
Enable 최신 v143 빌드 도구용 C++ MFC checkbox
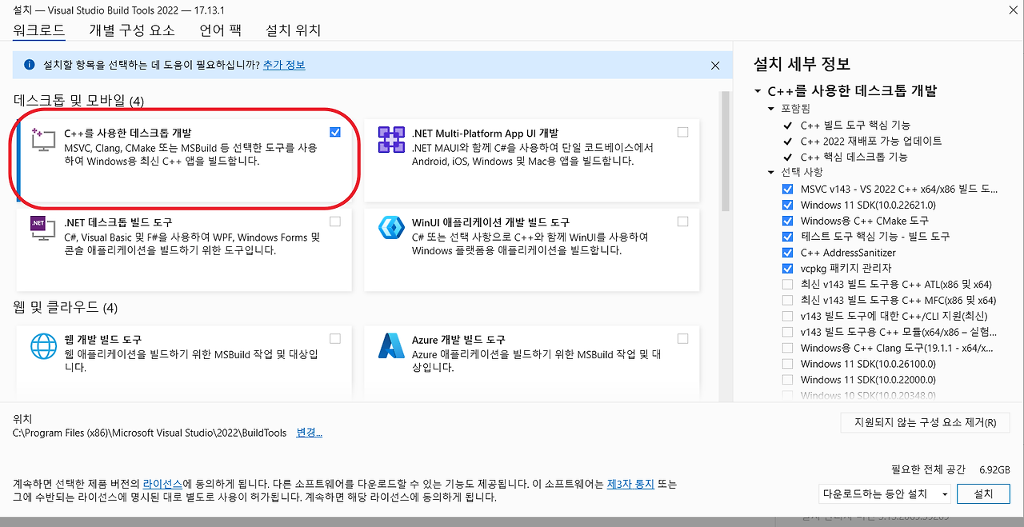[x=787, y=301]
